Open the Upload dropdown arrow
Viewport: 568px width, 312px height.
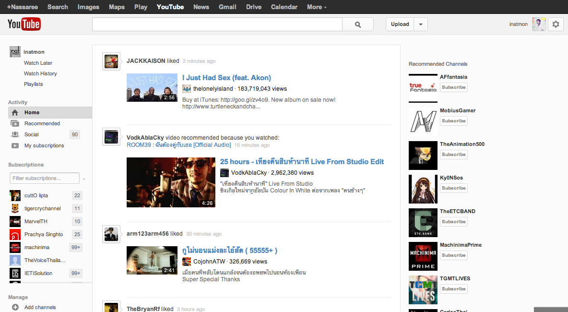[421, 24]
